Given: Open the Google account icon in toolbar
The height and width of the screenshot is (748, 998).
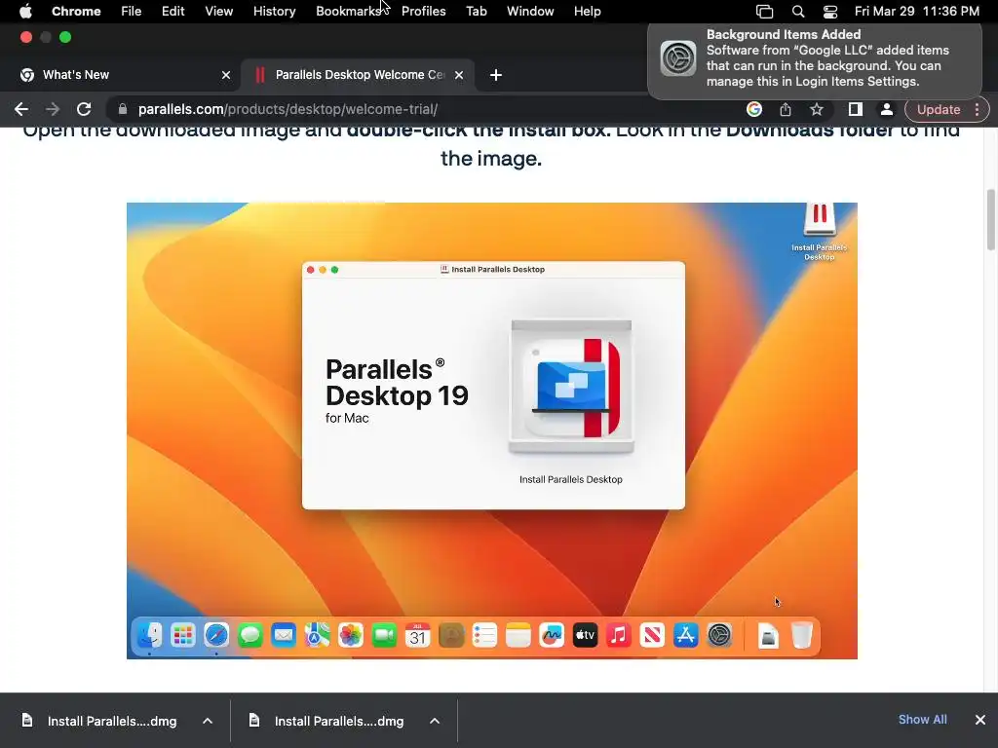Looking at the screenshot, I should [x=754, y=109].
